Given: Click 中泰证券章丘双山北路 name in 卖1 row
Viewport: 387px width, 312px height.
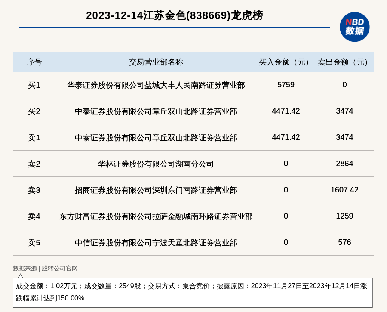Looking at the screenshot, I should coord(156,138).
